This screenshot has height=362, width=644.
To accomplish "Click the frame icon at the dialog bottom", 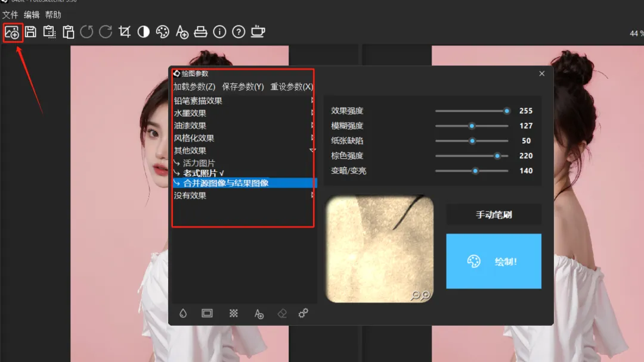I will click(207, 314).
